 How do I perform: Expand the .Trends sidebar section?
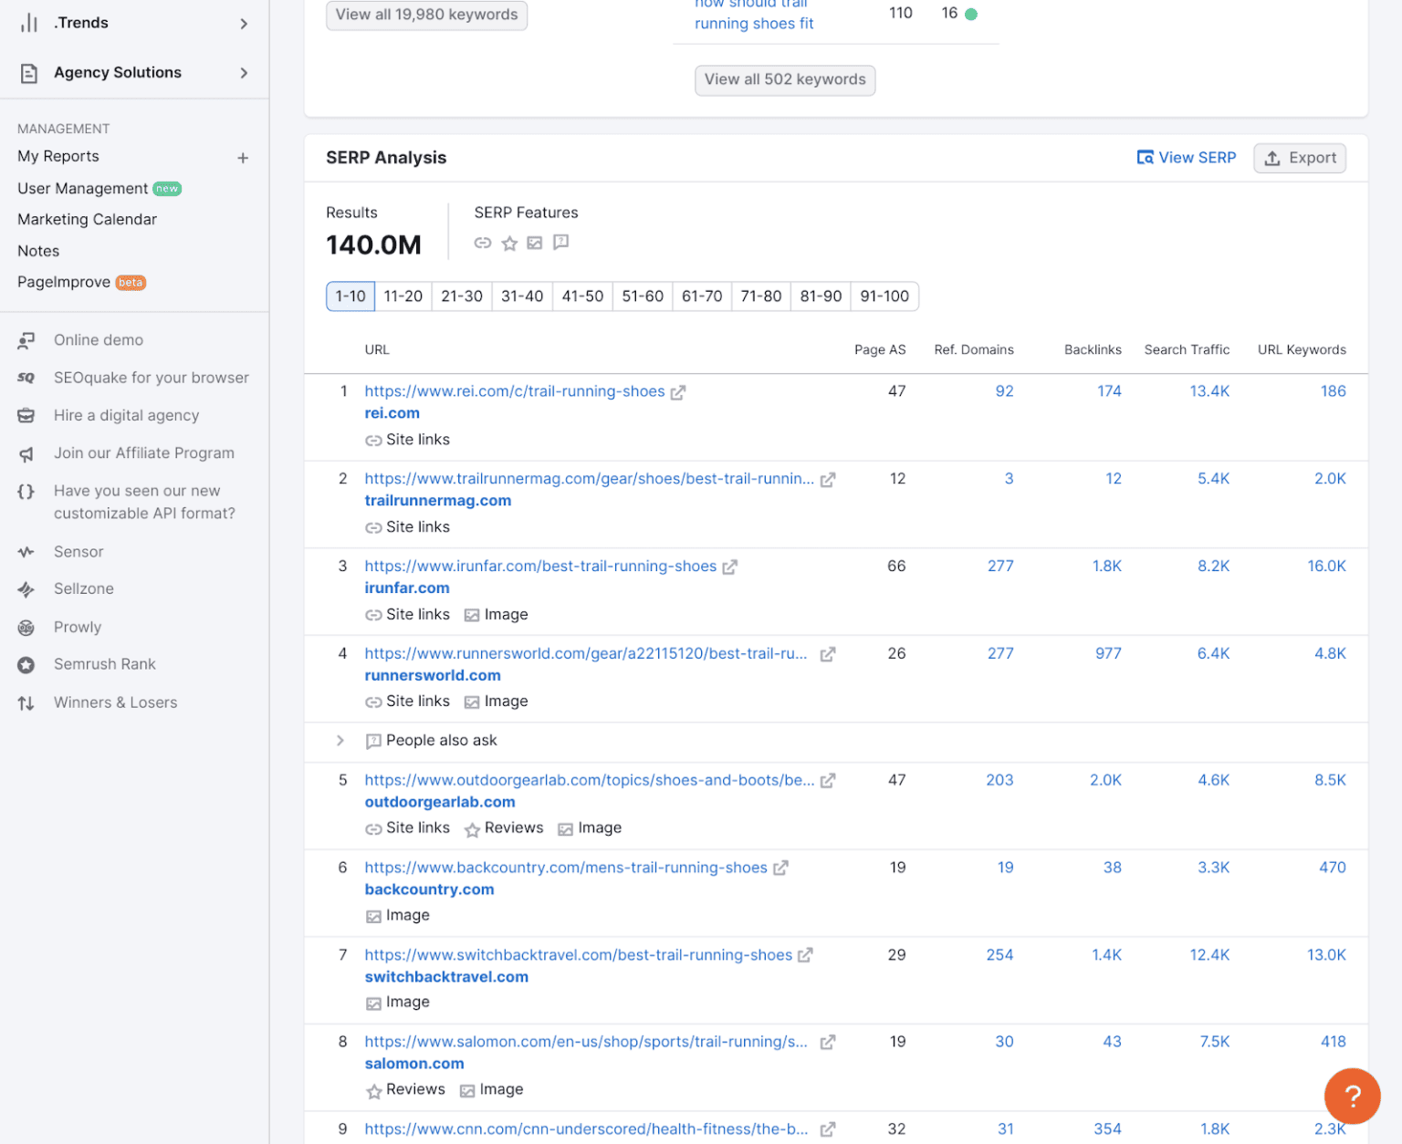pyautogui.click(x=244, y=24)
